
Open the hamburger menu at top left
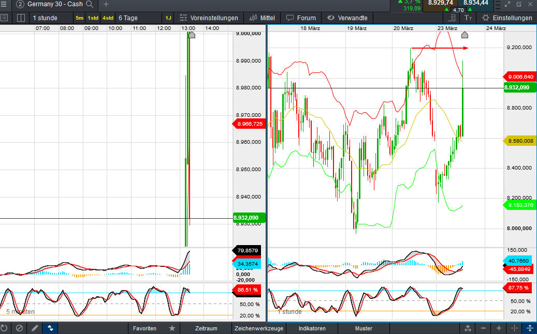click(x=4, y=4)
